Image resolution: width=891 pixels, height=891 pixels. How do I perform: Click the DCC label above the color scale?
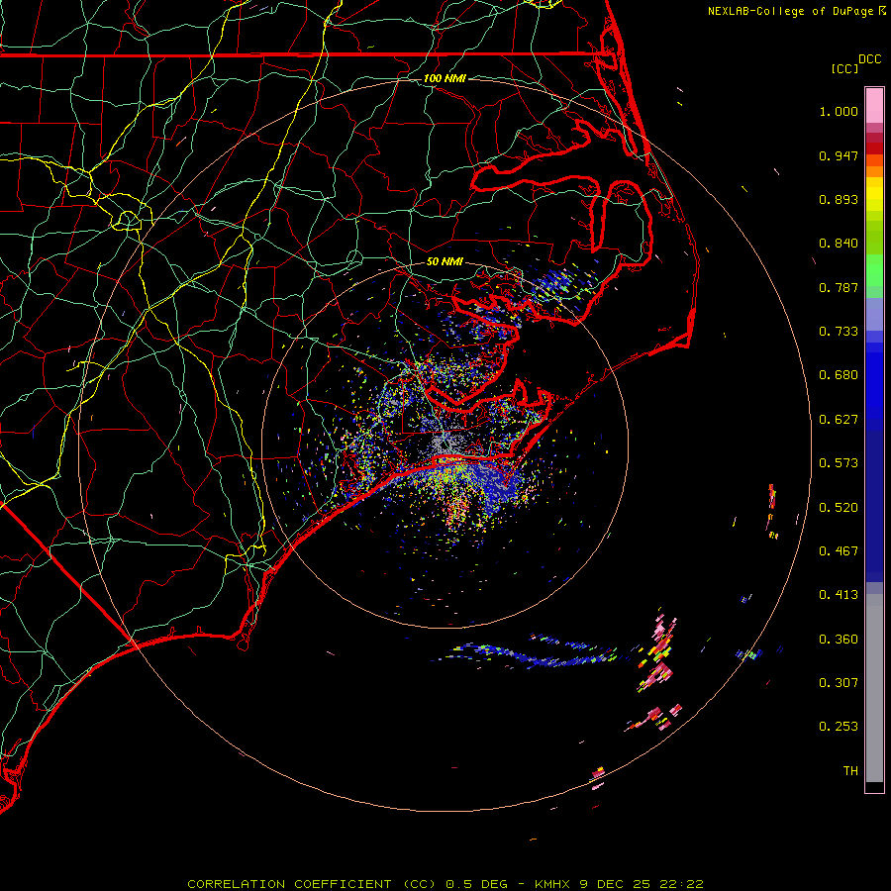pos(870,59)
